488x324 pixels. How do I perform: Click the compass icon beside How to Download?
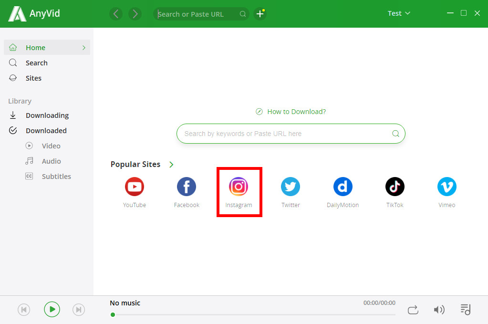[259, 112]
